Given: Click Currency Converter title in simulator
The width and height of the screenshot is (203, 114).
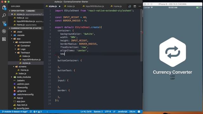Looking at the screenshot, I should click(x=173, y=72).
